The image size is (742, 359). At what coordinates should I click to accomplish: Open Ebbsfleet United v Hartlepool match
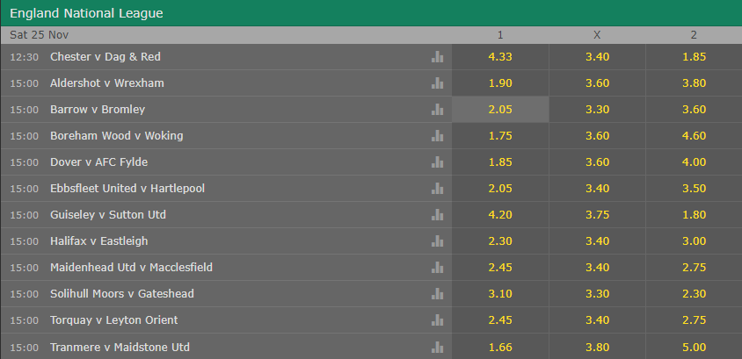[127, 189]
